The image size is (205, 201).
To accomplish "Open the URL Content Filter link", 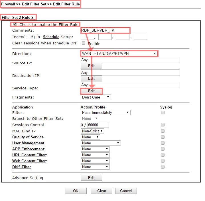I will tap(29, 155).
